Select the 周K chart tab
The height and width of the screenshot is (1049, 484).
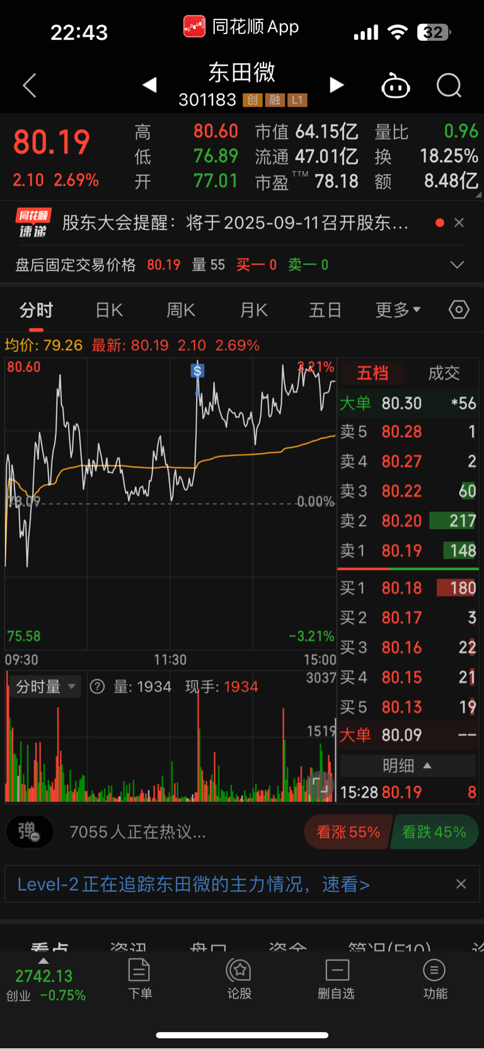pos(181,310)
